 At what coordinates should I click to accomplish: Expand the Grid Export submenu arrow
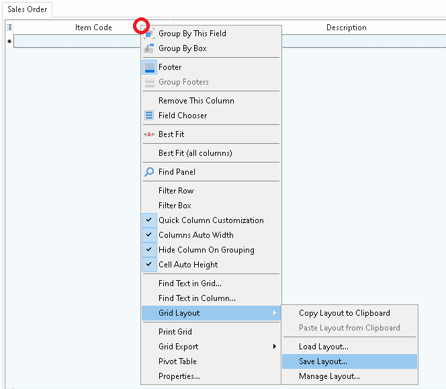275,347
